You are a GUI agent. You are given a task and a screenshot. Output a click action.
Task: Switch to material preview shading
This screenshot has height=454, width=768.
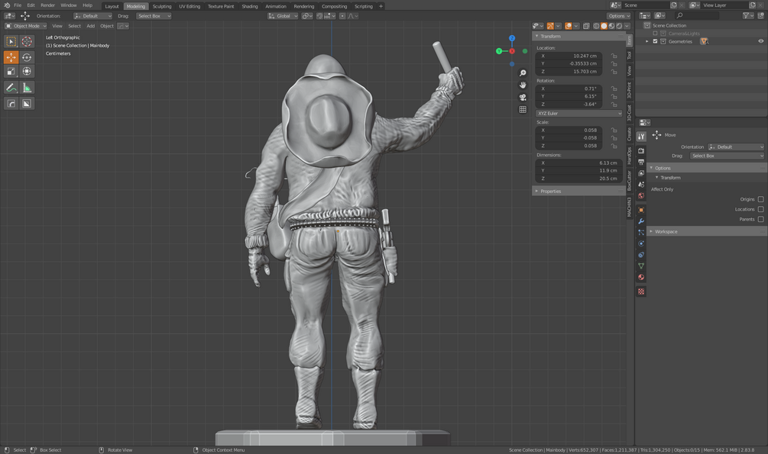[x=612, y=26]
